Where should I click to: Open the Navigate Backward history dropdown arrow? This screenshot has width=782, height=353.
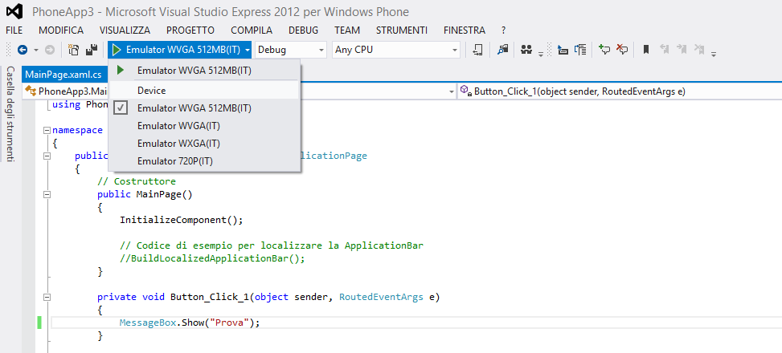(36, 51)
